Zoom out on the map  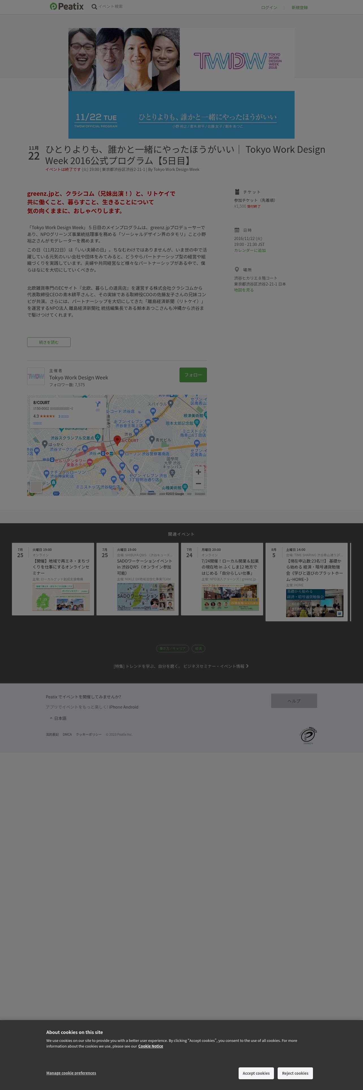point(198,484)
